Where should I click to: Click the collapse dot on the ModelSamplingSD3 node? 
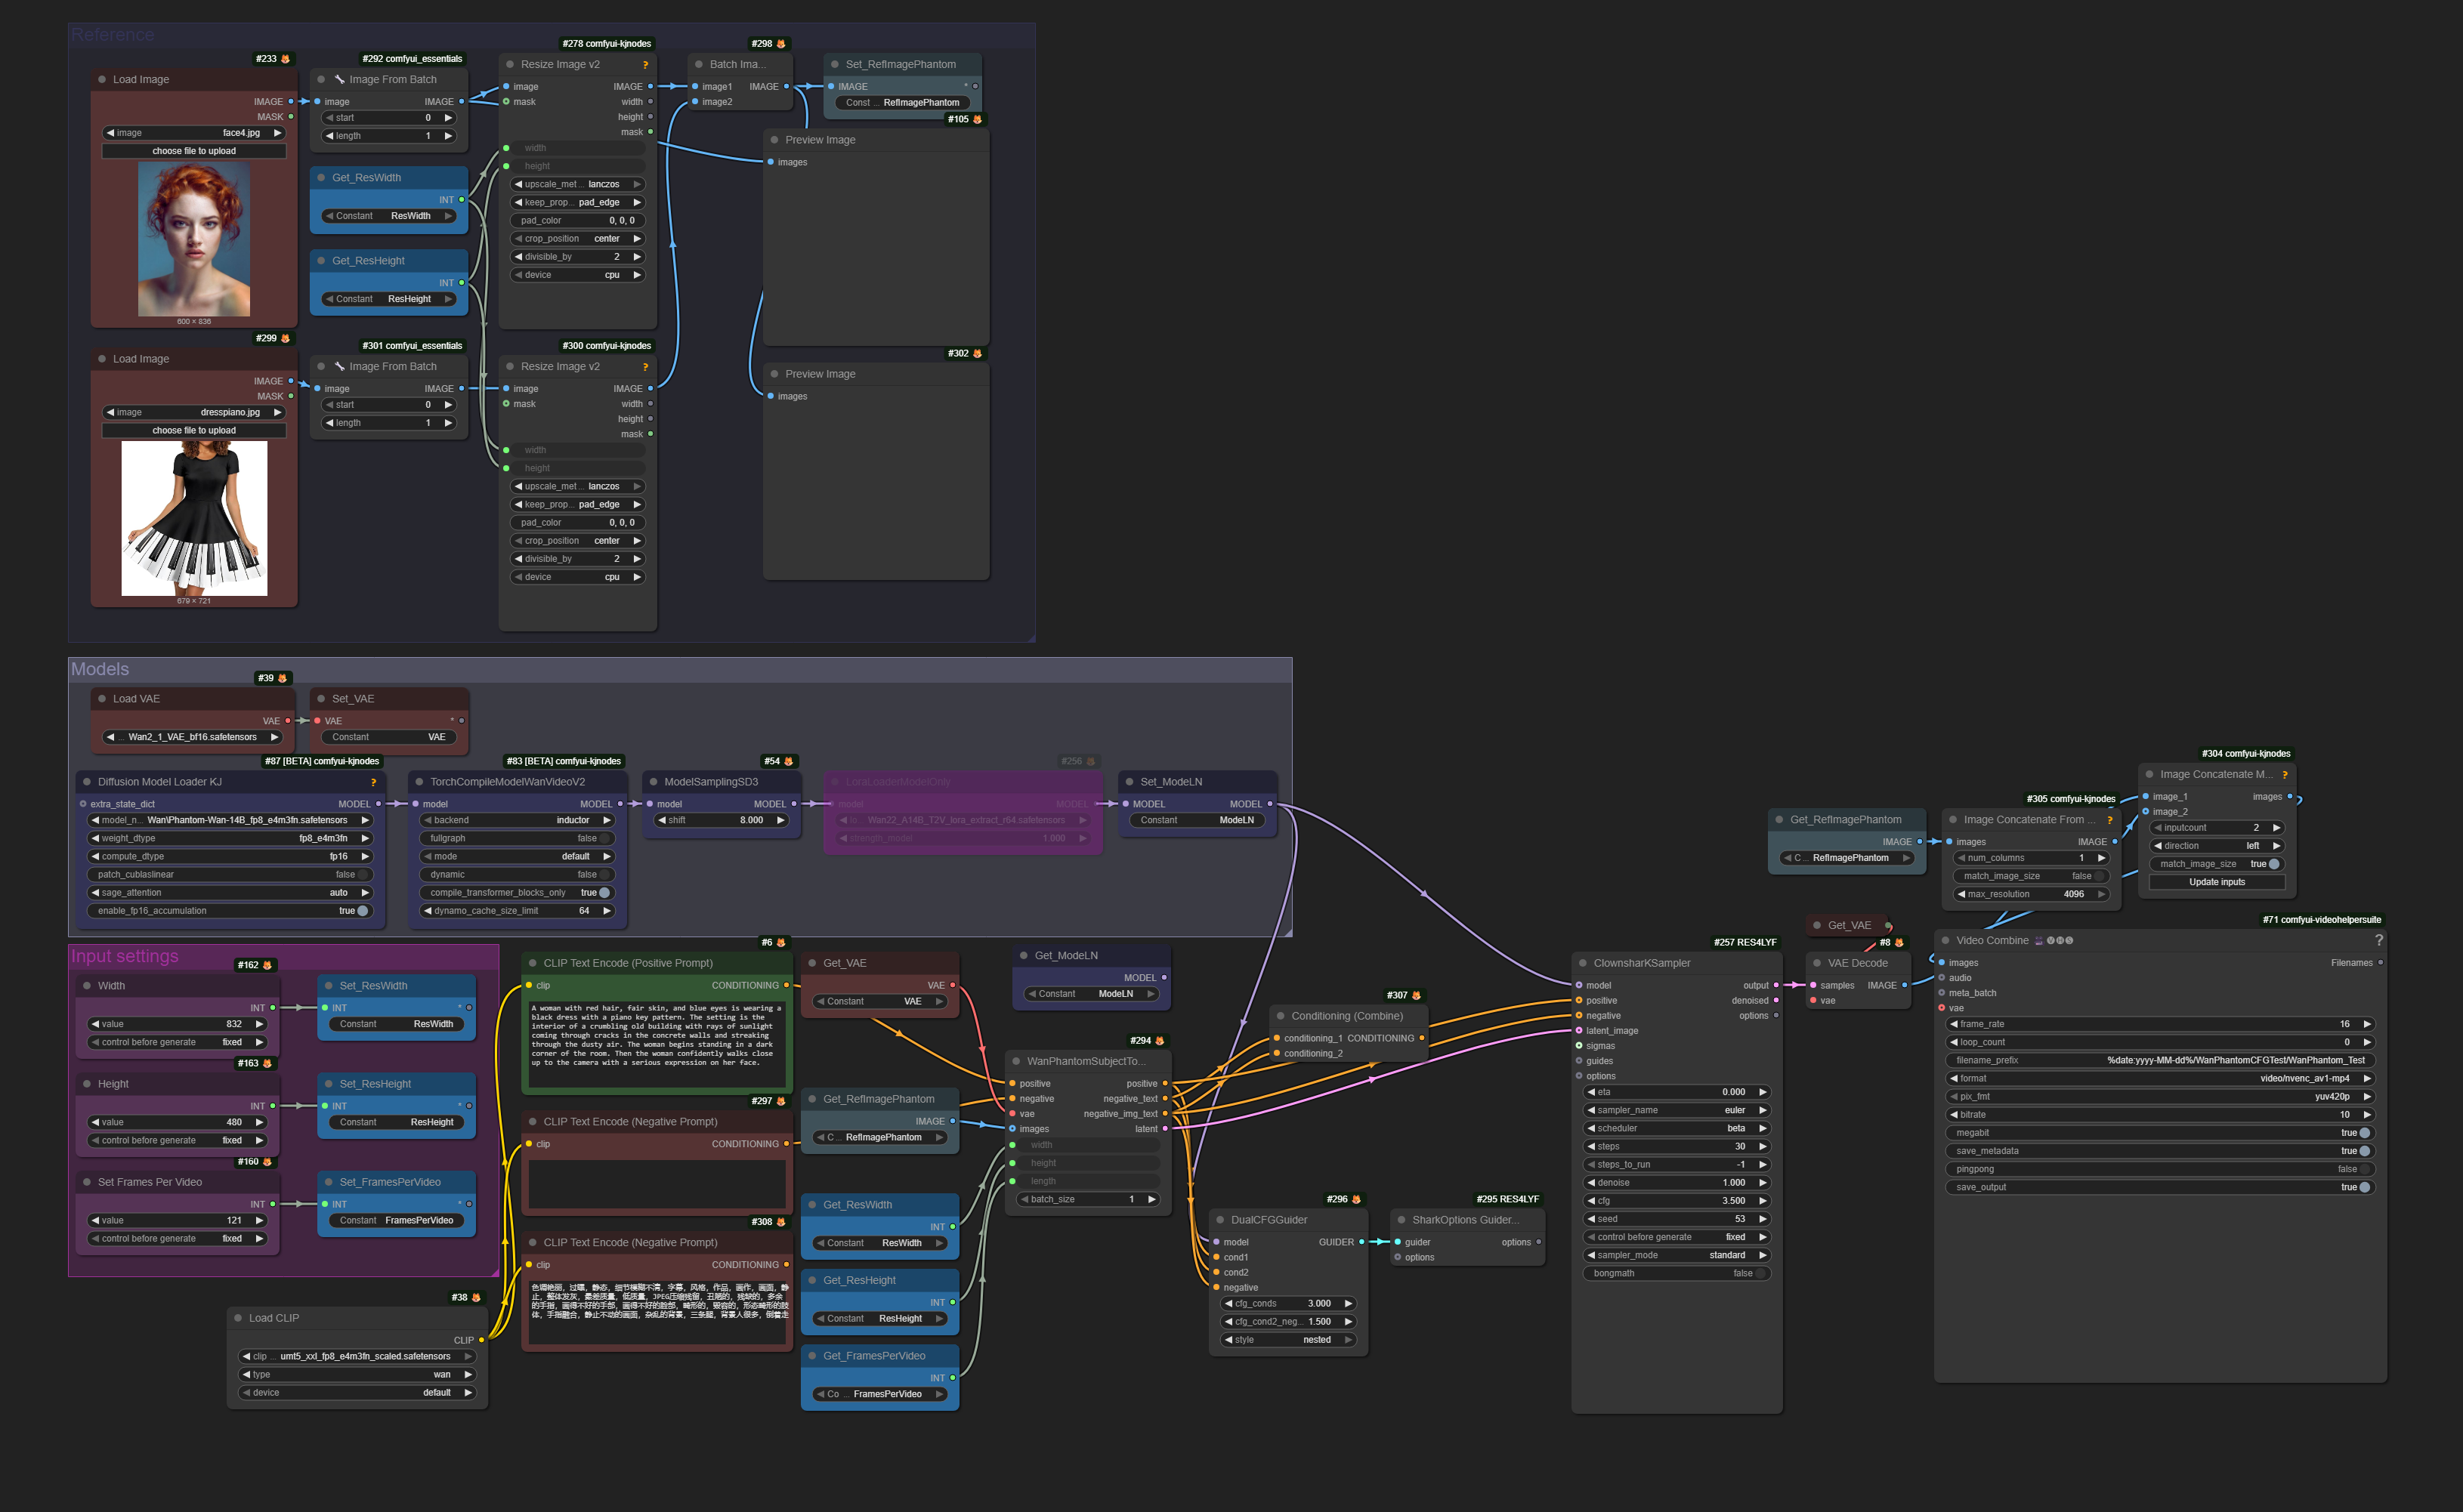point(652,782)
